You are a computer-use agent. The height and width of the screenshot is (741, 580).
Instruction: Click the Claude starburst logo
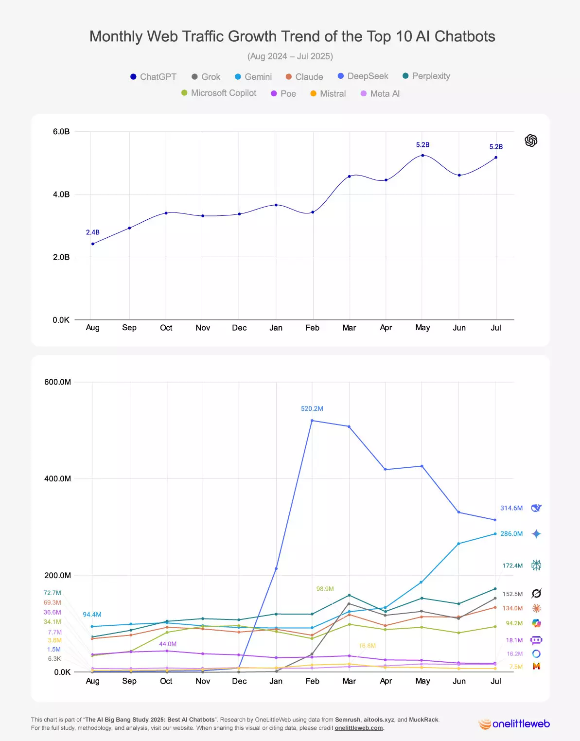(536, 608)
